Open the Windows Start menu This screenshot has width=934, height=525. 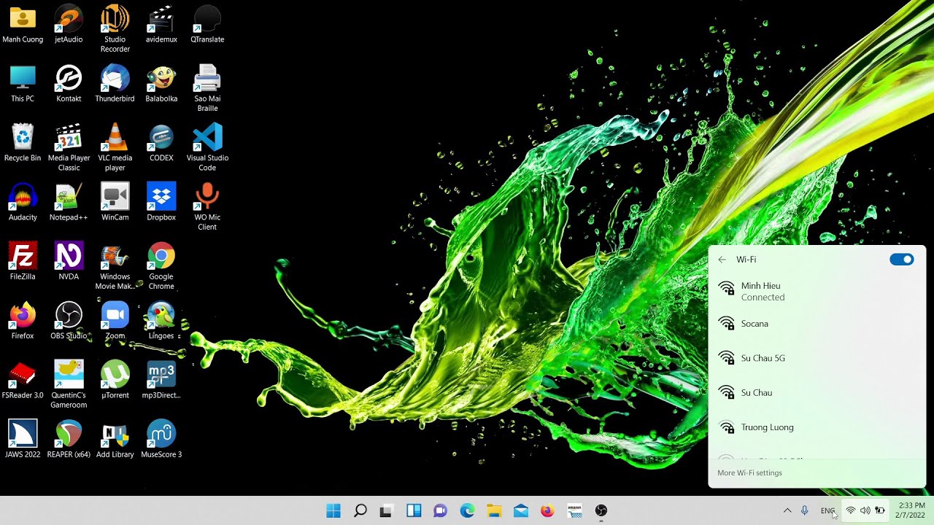[x=333, y=510]
